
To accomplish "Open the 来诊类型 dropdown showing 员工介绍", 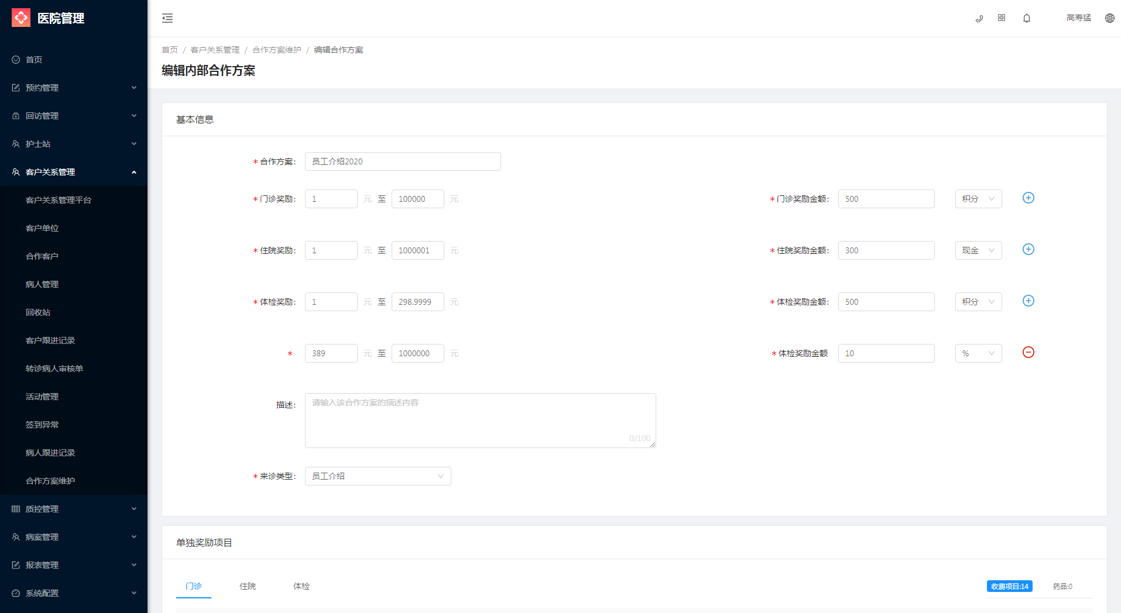I will pyautogui.click(x=378, y=476).
